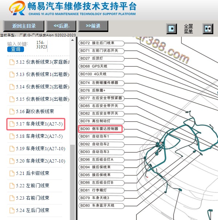Select connector BD94 接后保线束
Viewport: 218px width, 220px height.
tap(101, 167)
